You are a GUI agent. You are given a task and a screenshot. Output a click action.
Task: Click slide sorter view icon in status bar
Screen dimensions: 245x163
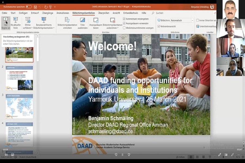197,157
